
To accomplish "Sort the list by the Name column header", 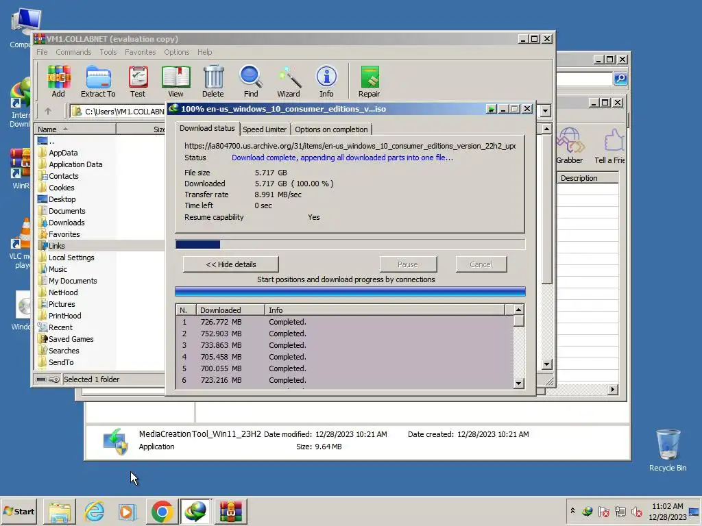I will (75, 129).
